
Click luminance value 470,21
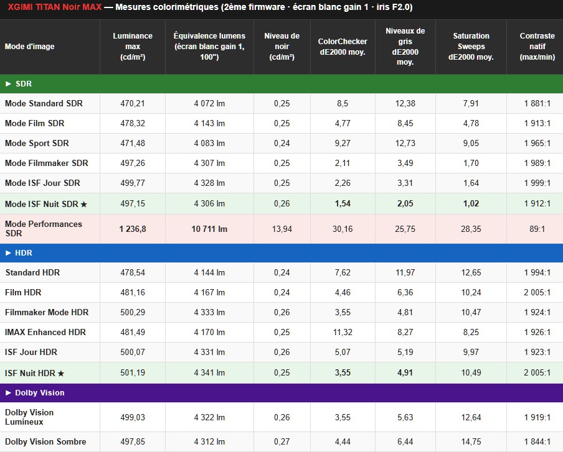click(133, 104)
